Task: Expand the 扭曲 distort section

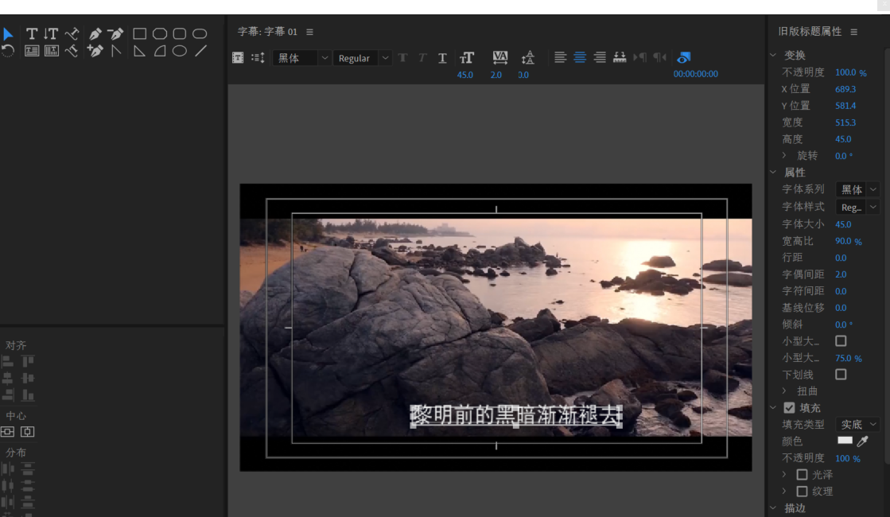Action: 784,391
